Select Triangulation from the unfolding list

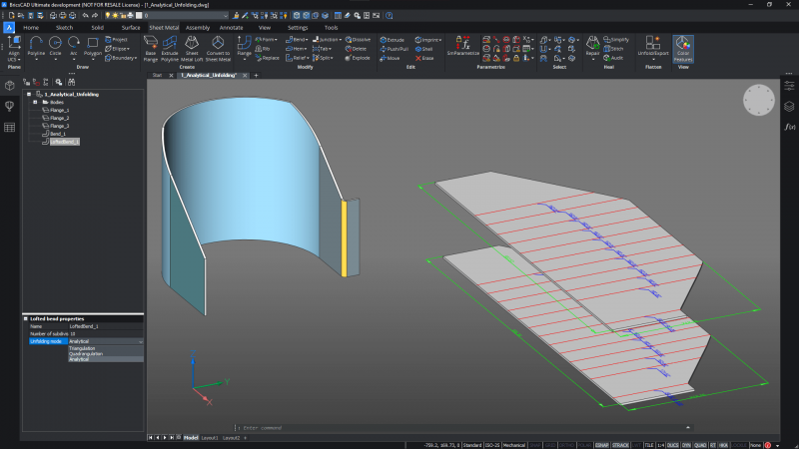84,348
